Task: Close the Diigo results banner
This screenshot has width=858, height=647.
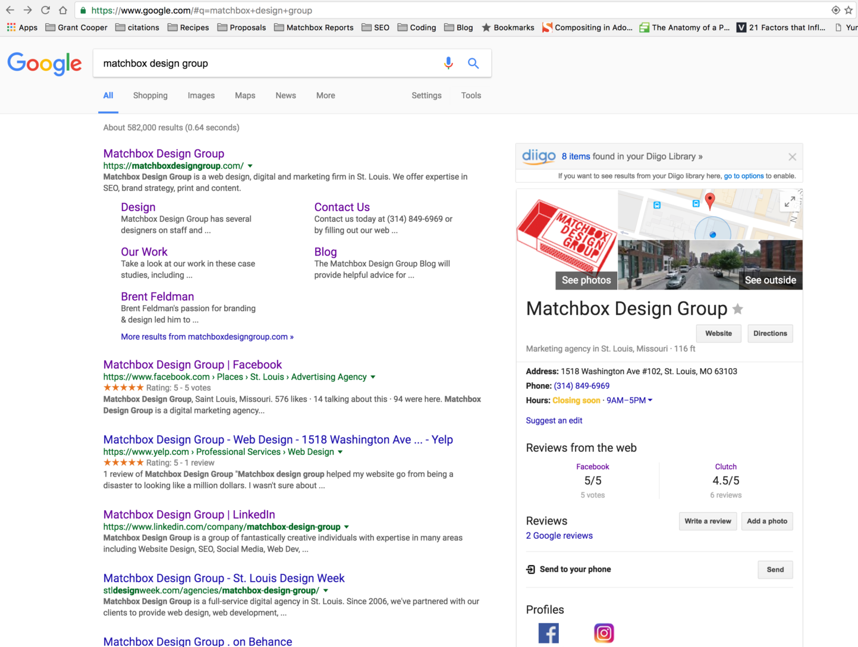Action: coord(792,157)
